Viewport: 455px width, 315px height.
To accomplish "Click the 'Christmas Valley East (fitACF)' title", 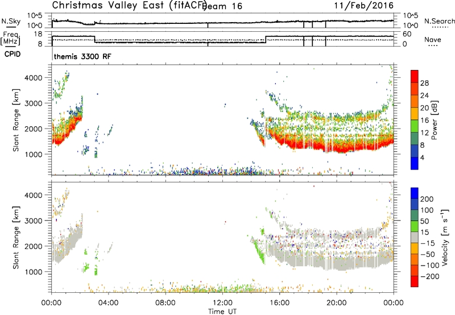I will pos(129,6).
